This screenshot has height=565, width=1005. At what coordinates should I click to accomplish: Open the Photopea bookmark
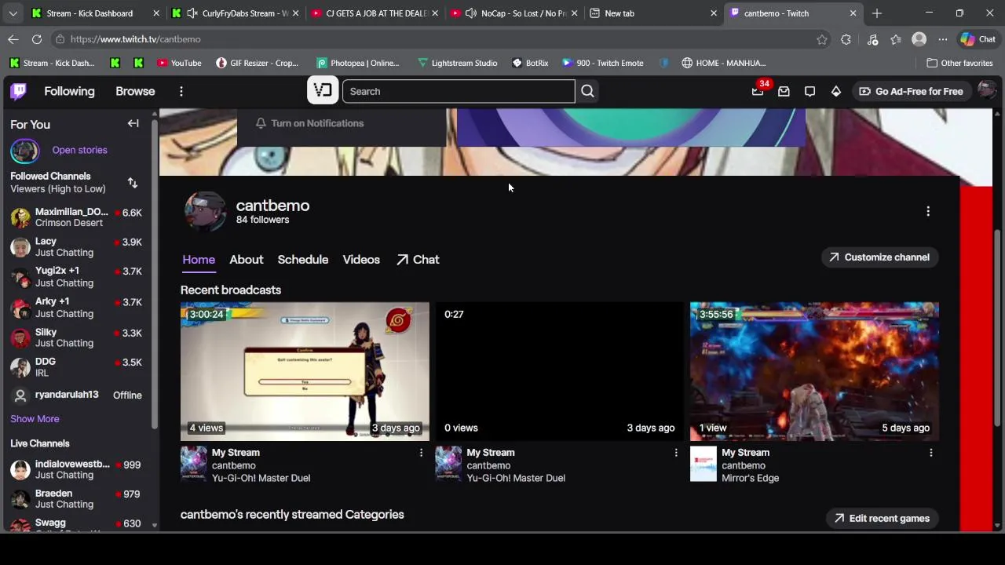point(358,63)
